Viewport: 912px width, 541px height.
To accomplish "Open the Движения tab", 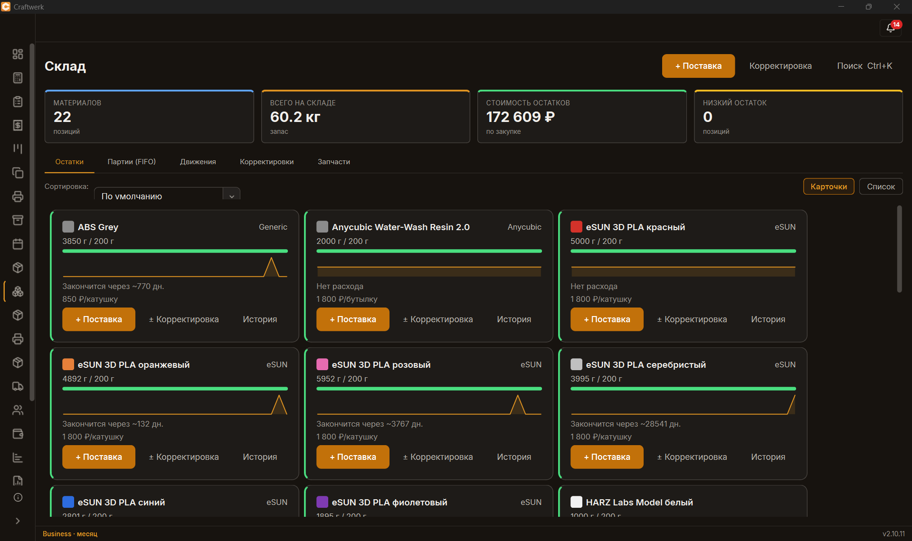I will (x=198, y=162).
